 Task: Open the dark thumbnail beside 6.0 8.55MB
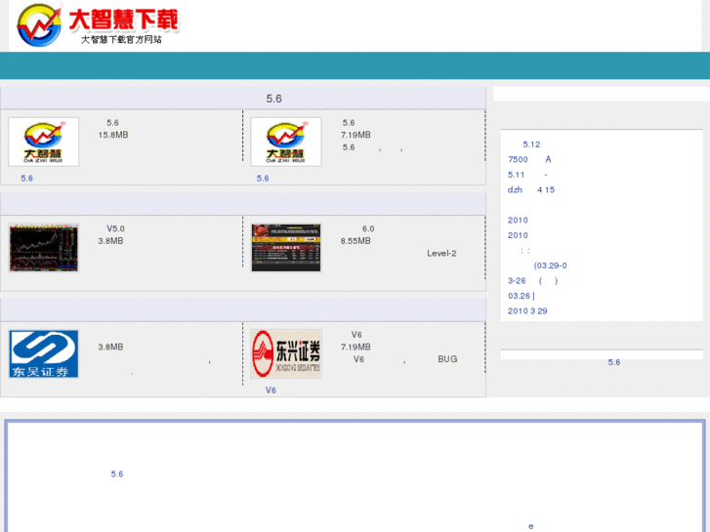click(286, 248)
